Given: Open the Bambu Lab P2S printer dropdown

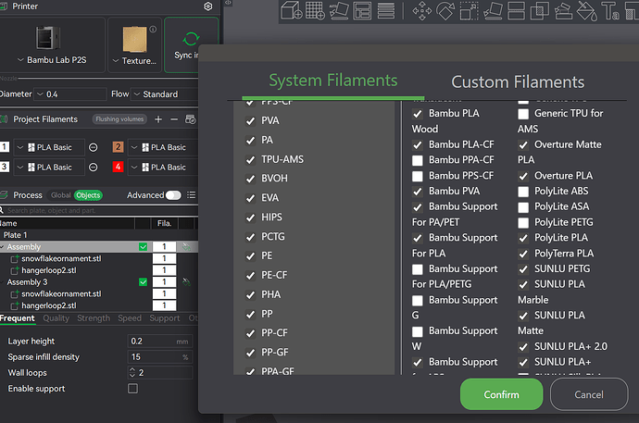Looking at the screenshot, I should click(52, 60).
